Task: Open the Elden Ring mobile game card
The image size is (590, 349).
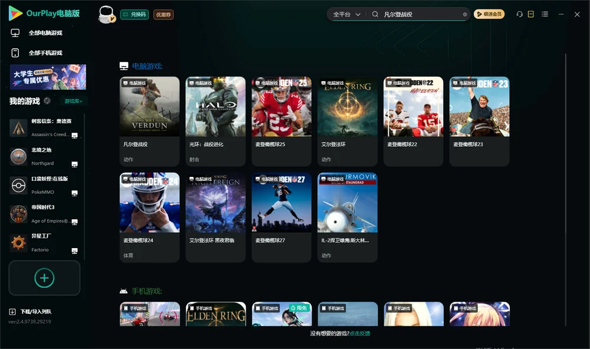Action: 215,314
